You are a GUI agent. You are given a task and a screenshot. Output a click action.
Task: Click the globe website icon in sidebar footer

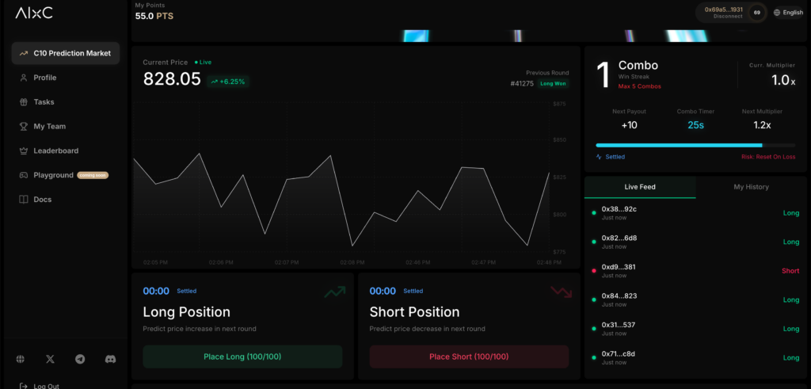[x=21, y=359]
